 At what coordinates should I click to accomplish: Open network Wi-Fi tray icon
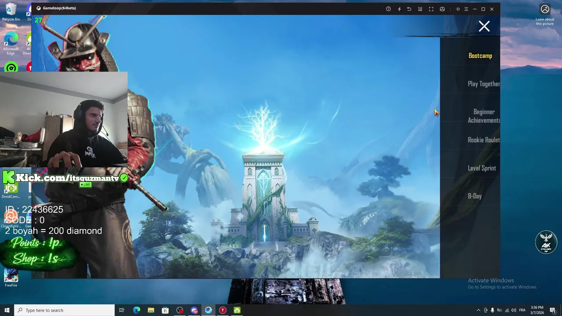[x=507, y=310]
